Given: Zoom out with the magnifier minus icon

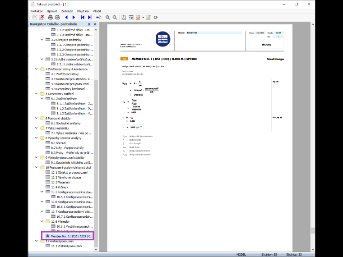Looking at the screenshot, I should click(x=115, y=18).
